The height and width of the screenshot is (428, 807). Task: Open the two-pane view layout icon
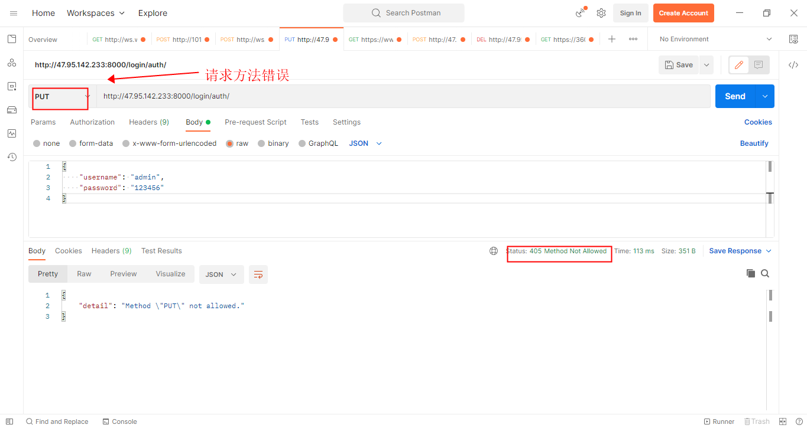[x=783, y=422]
